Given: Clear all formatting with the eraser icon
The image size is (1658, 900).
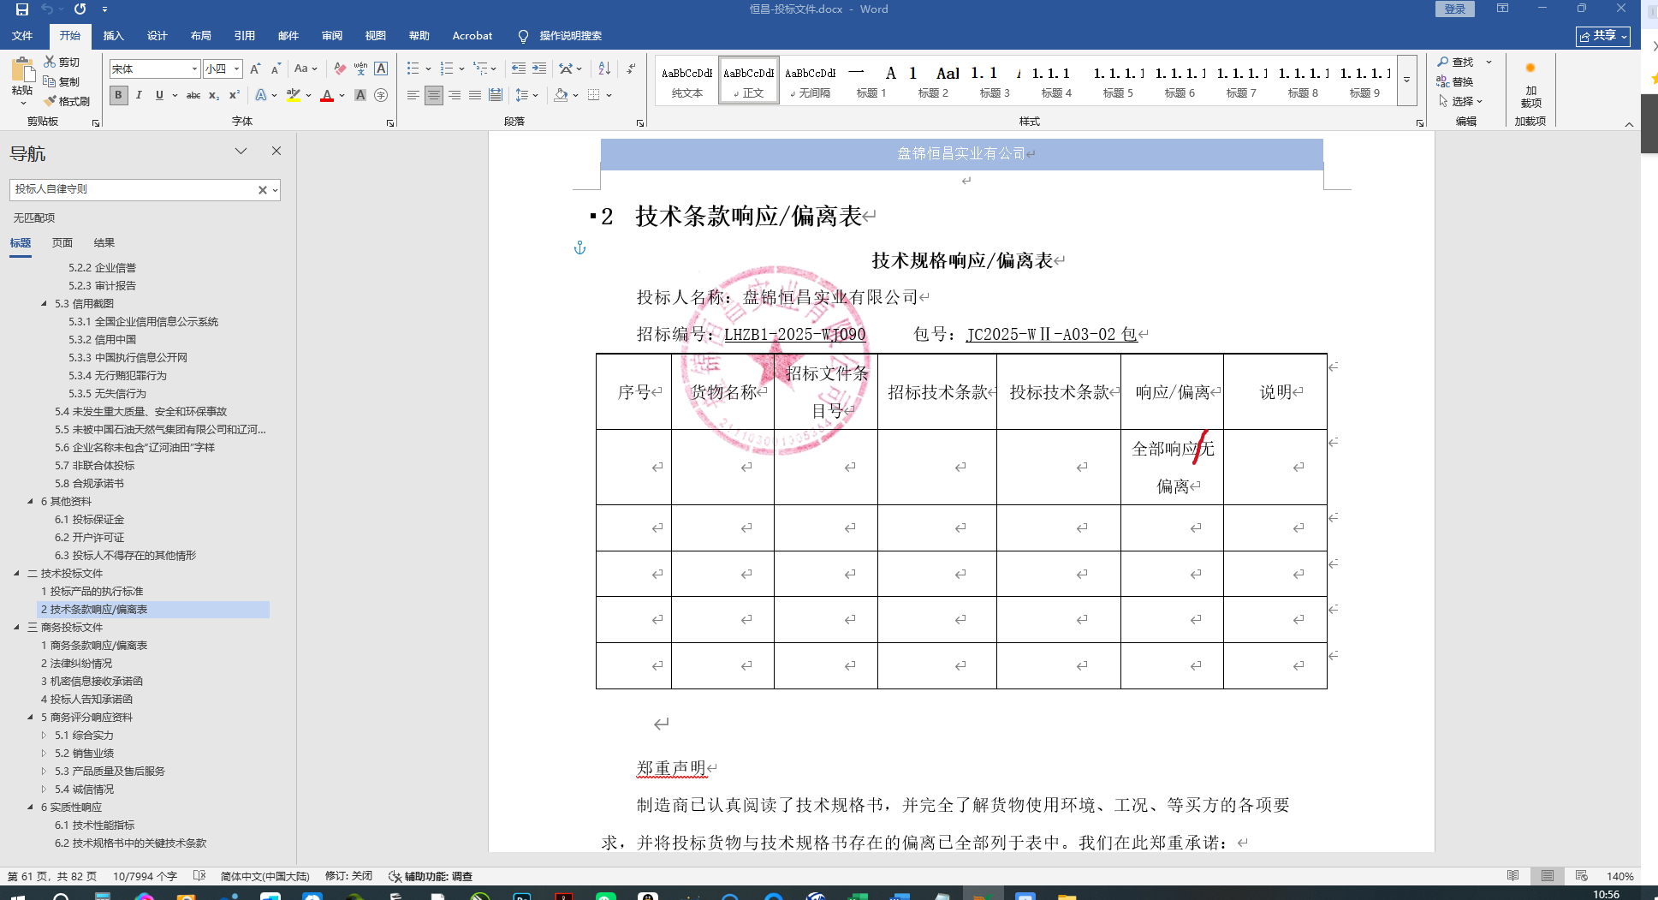Looking at the screenshot, I should 340,69.
